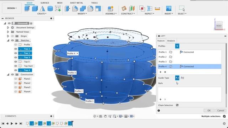The image size is (228, 128).
Task: Click the Measure ruler icon
Action: (157, 9)
